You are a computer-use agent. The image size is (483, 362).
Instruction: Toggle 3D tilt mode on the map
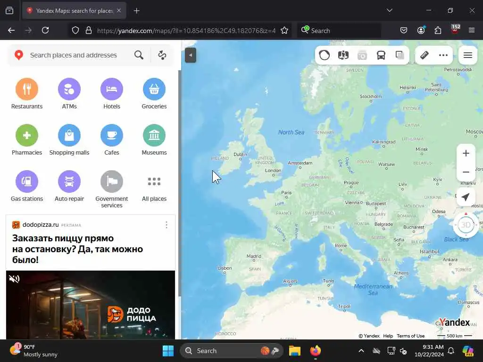click(x=466, y=225)
